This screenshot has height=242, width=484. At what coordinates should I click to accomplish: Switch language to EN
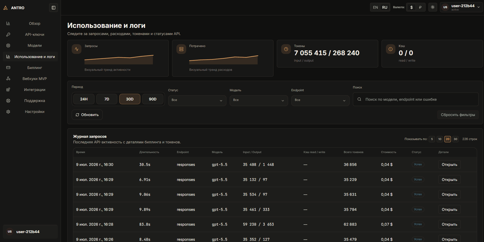pyautogui.click(x=375, y=7)
